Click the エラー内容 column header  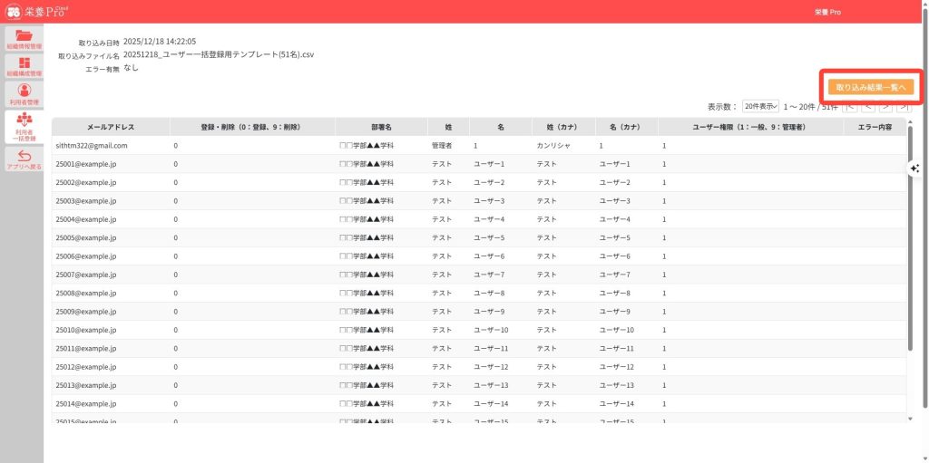875,127
